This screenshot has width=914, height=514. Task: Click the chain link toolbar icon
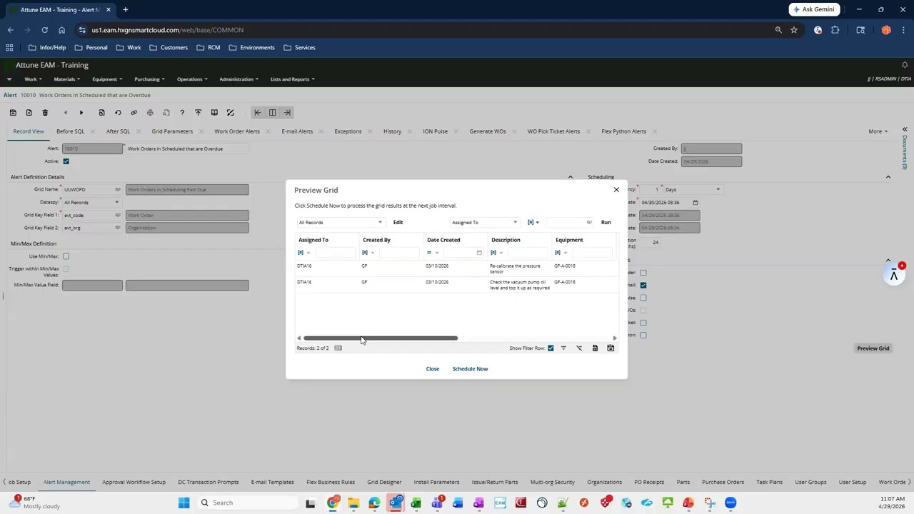coord(134,113)
